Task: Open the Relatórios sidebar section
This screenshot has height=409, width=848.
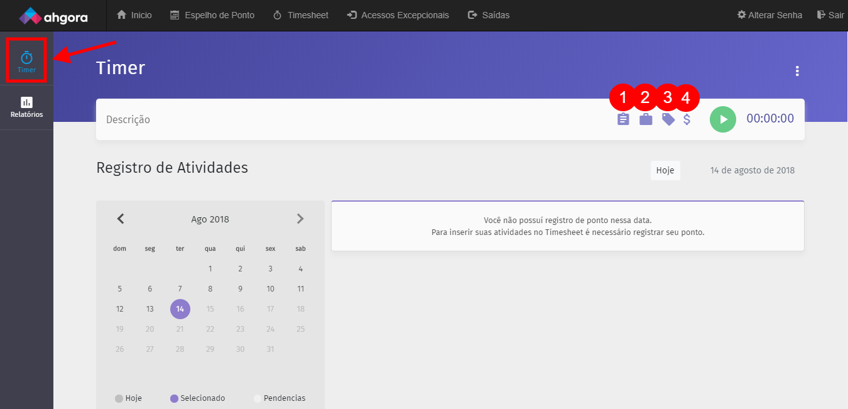Action: (x=26, y=107)
